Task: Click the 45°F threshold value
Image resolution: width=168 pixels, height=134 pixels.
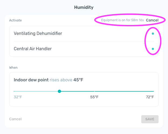Action: pyautogui.click(x=78, y=80)
